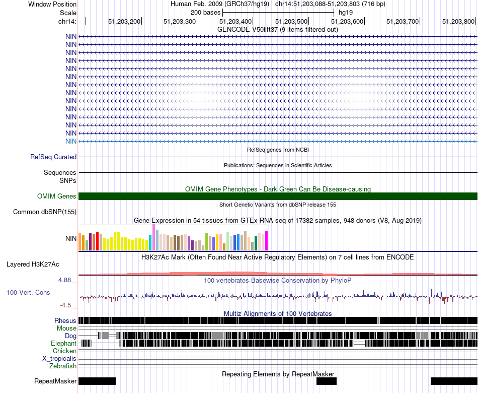This screenshot has width=478, height=393.
Task: Click the Elephant alignment track row
Action: (x=278, y=343)
